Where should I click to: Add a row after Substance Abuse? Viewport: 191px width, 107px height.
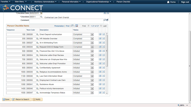tap(100, 84)
